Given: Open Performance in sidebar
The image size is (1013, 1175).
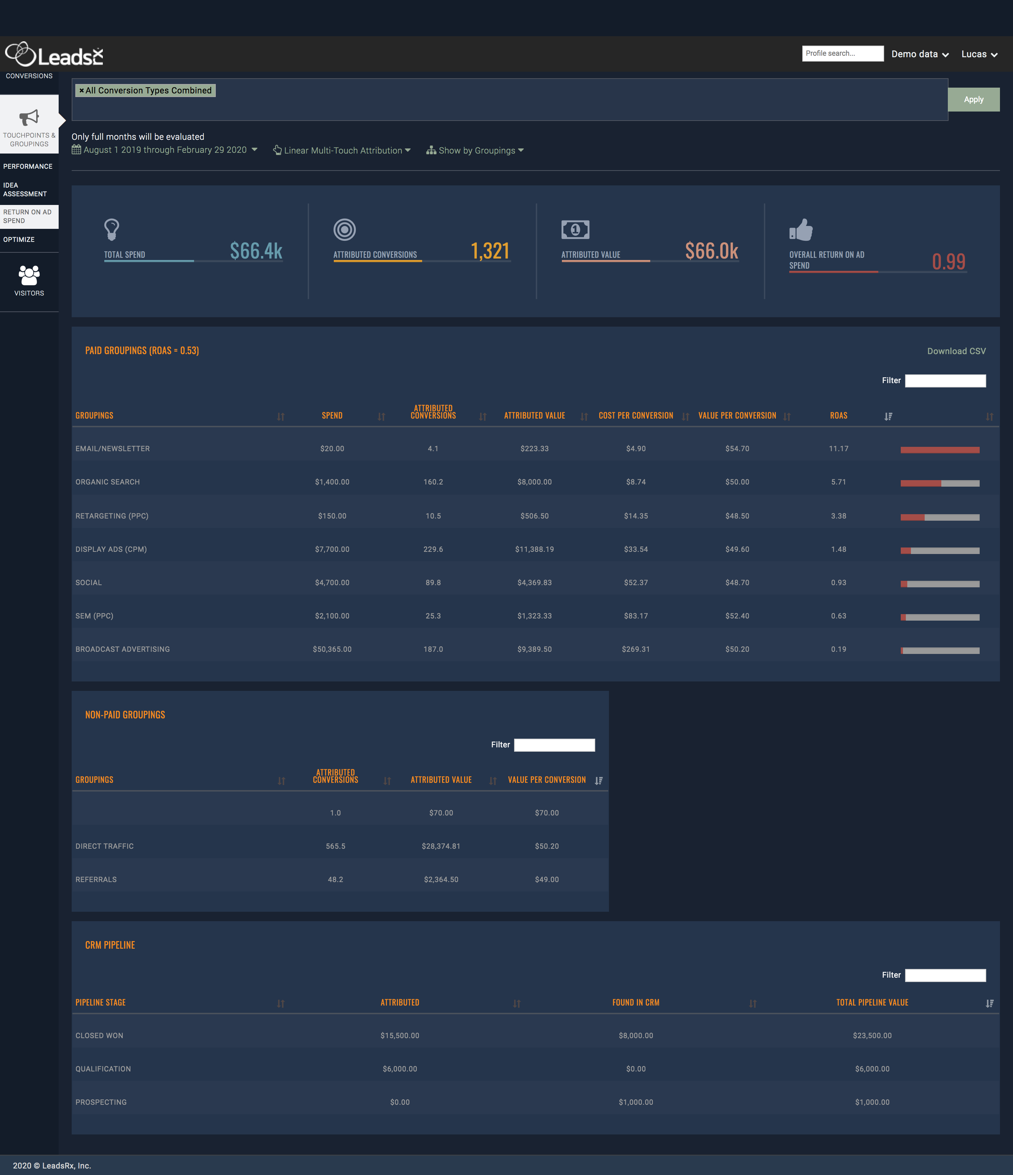Looking at the screenshot, I should pyautogui.click(x=28, y=166).
